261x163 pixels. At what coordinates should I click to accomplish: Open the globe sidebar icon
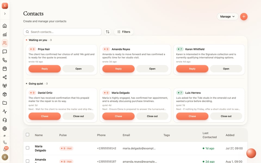pyautogui.click(x=5, y=128)
